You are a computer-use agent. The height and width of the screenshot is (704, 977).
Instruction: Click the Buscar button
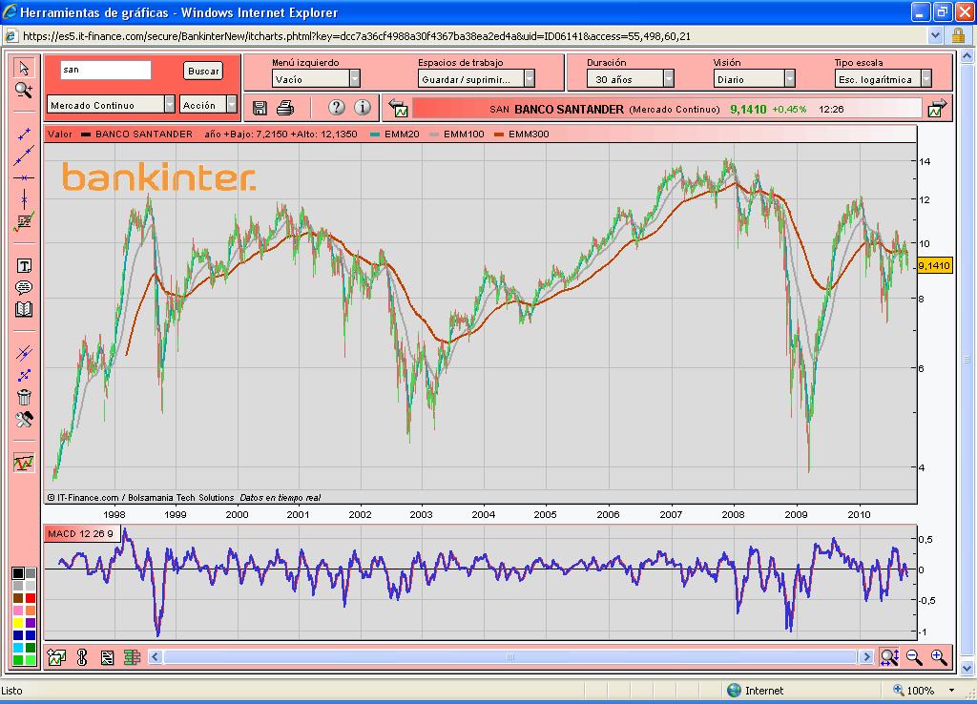203,71
